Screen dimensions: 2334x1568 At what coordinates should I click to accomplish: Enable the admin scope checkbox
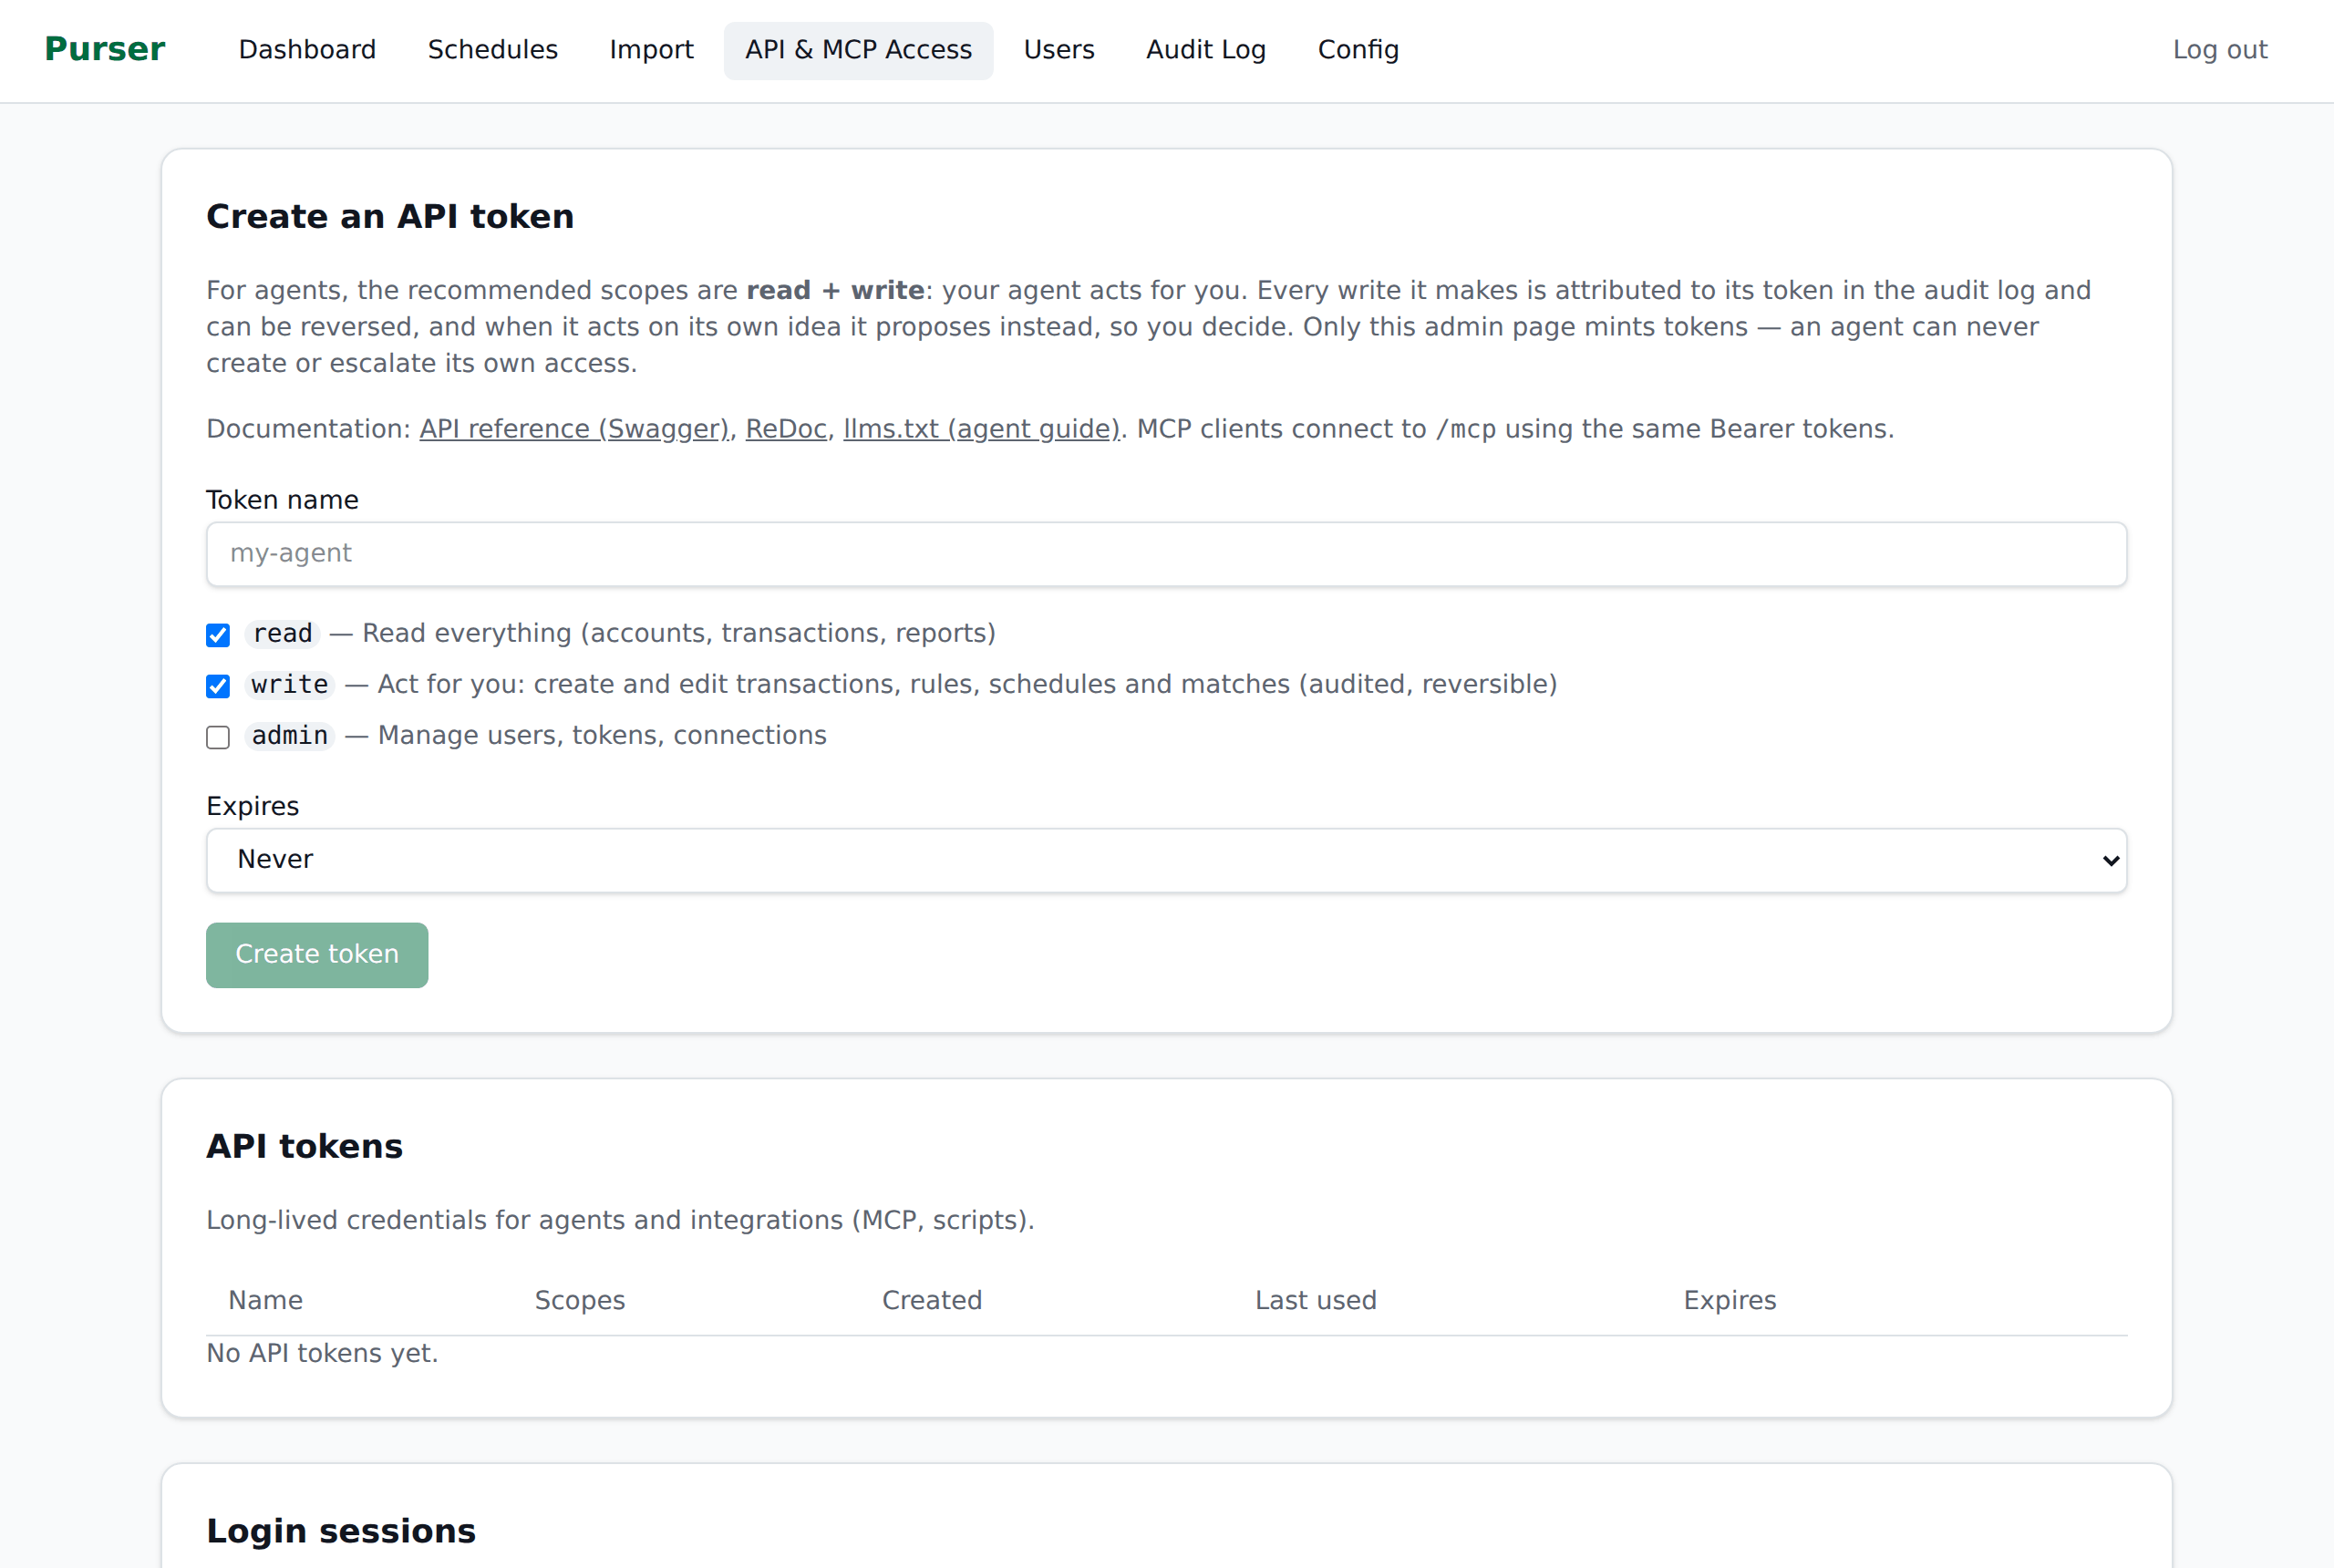pyautogui.click(x=218, y=737)
